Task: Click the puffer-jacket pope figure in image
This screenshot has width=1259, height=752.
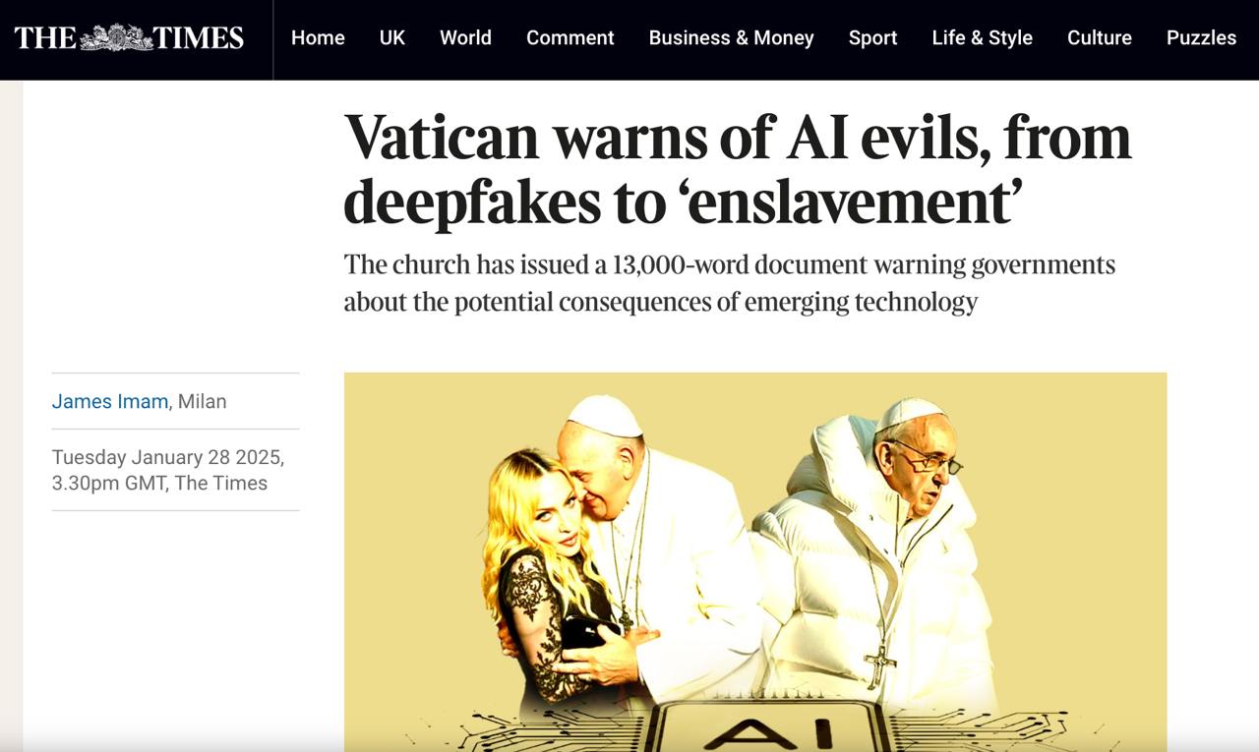Action: point(875,550)
